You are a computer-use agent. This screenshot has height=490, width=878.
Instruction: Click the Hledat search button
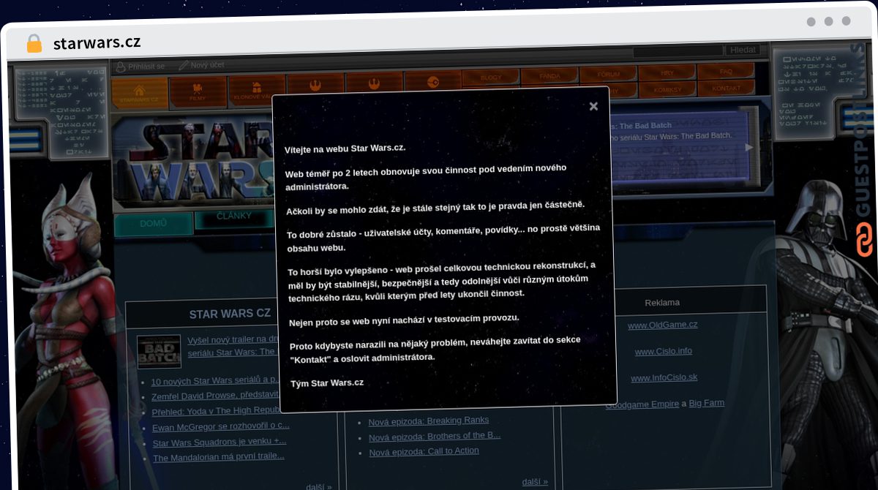(x=743, y=50)
